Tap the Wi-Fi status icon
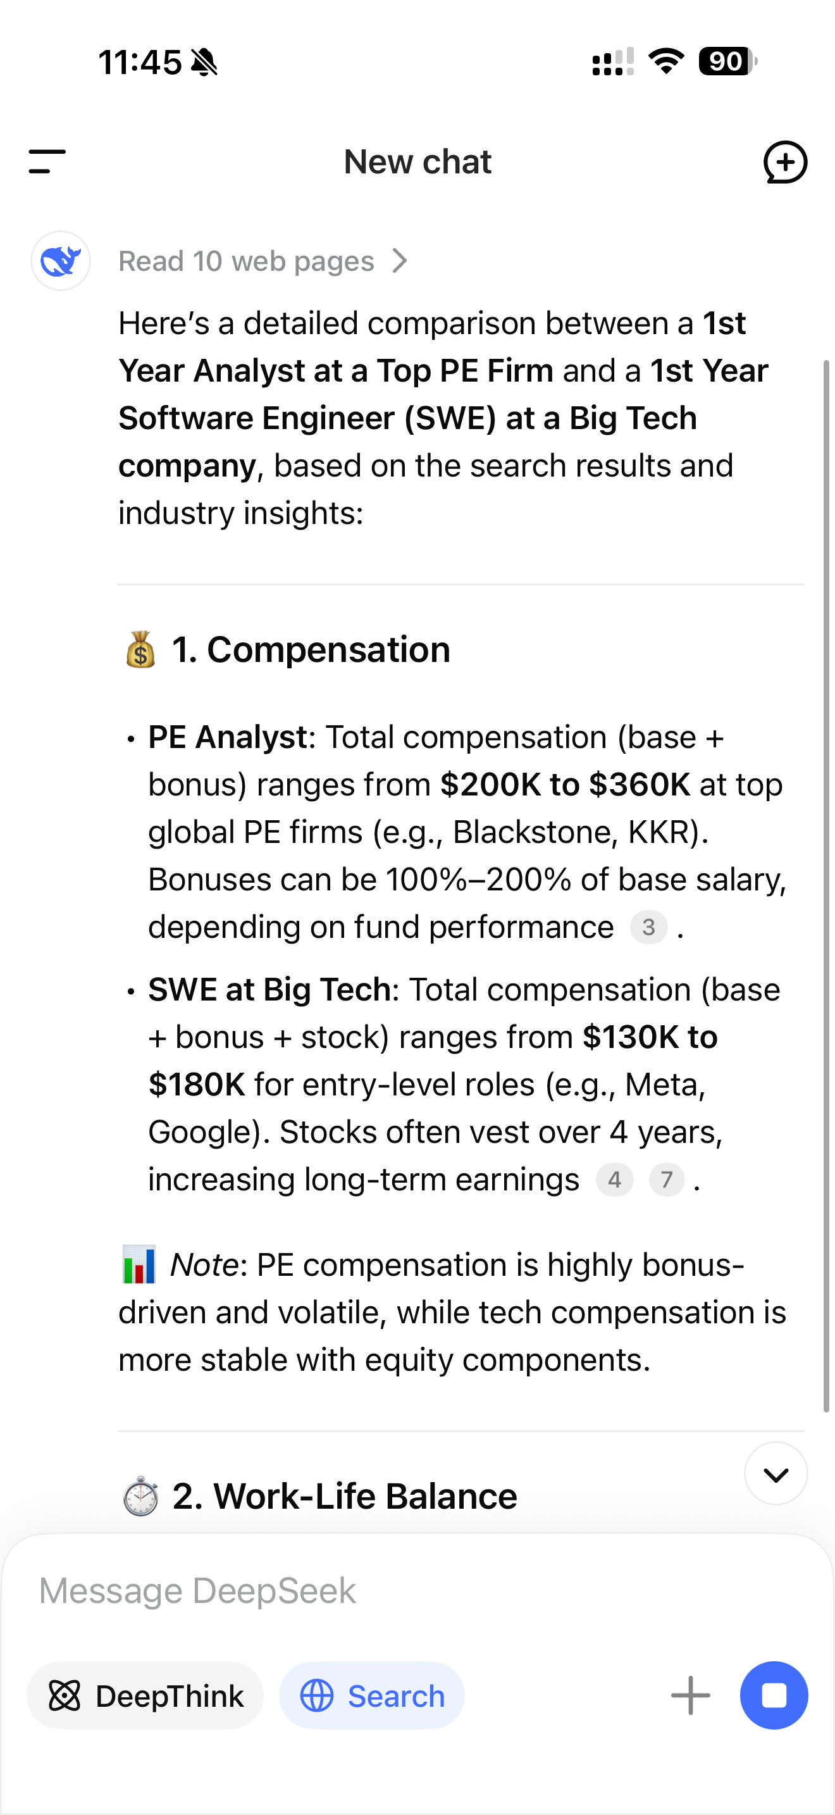This screenshot has height=1815, width=835. (666, 61)
